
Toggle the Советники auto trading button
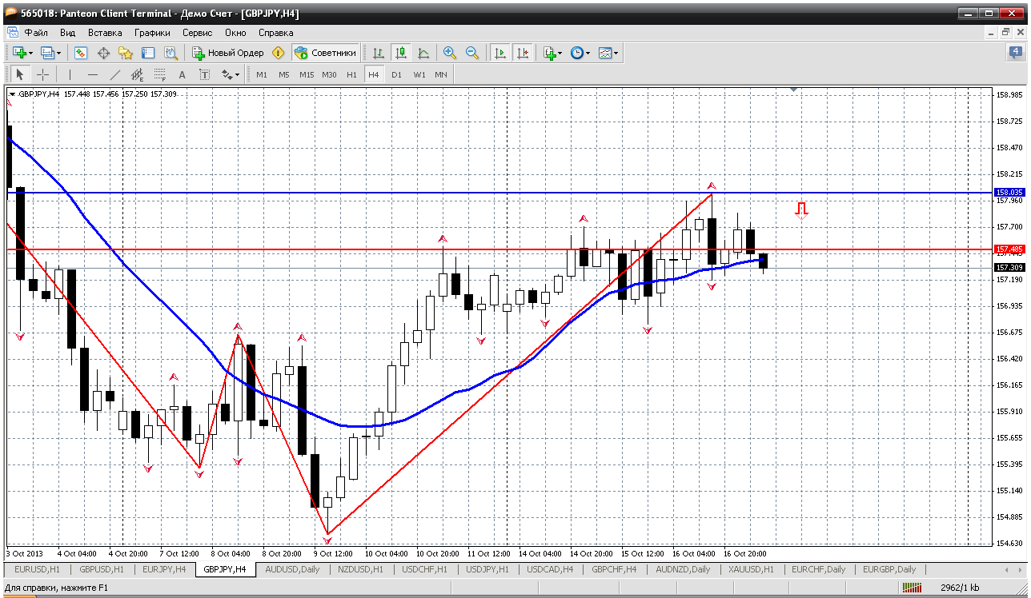(x=325, y=53)
